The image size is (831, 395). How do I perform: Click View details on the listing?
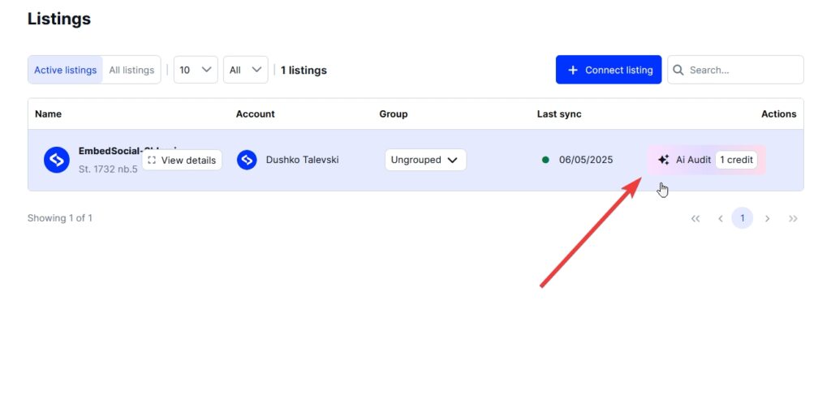coord(182,160)
